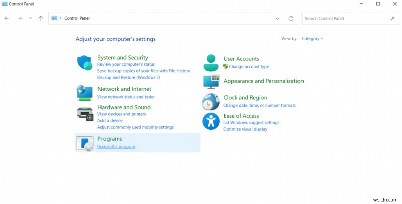Open Appearance and Personalization heading
This screenshot has height=204, width=402.
point(263,81)
